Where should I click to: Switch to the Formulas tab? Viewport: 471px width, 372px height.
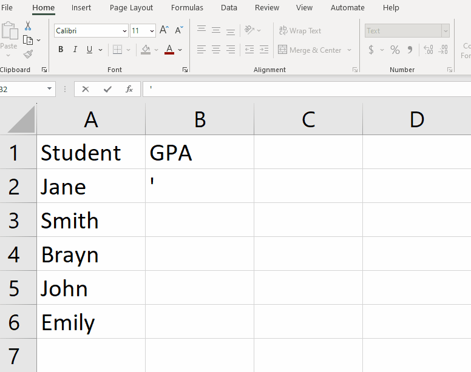pyautogui.click(x=187, y=7)
